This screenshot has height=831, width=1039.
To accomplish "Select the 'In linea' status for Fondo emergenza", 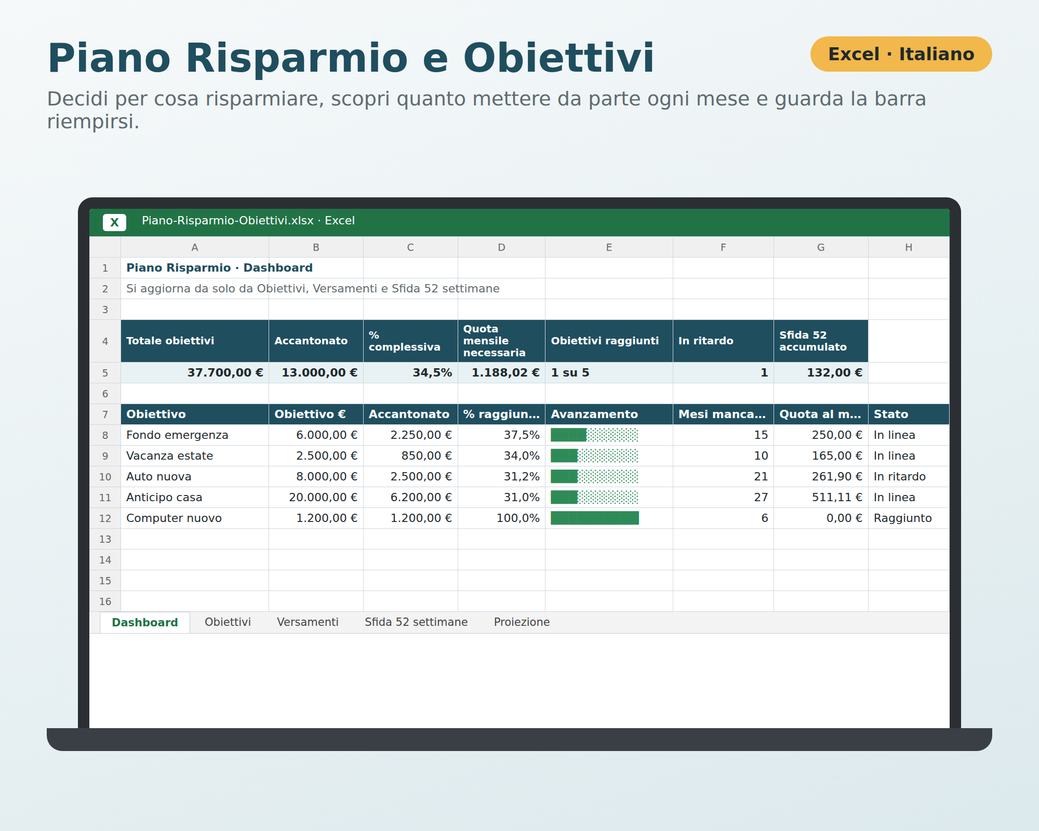I will coord(909,435).
